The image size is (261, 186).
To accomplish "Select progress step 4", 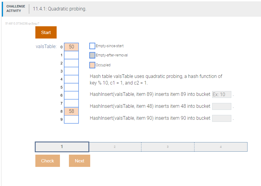I will tap(221, 147).
